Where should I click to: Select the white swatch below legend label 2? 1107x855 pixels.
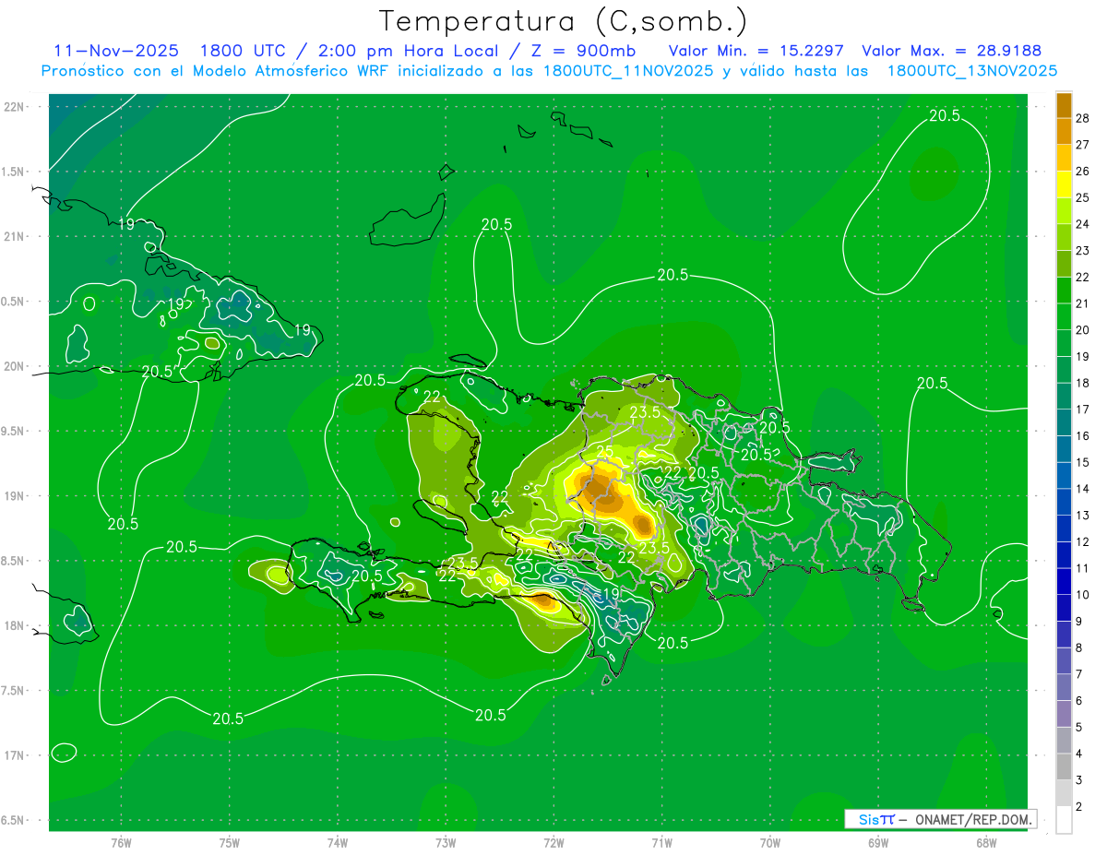pos(1064,820)
